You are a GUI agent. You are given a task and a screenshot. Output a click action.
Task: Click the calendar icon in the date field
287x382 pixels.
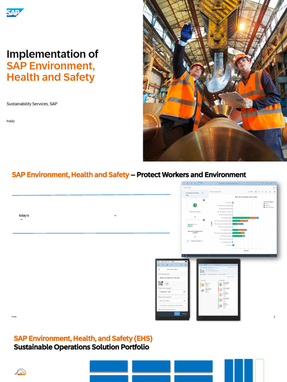(x=184, y=292)
